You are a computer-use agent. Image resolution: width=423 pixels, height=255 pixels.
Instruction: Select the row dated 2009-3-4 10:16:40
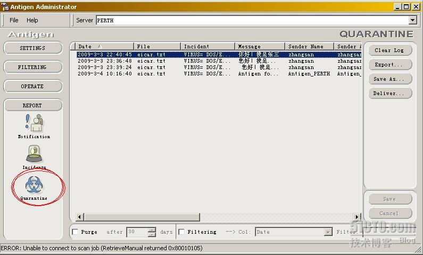[219, 73]
